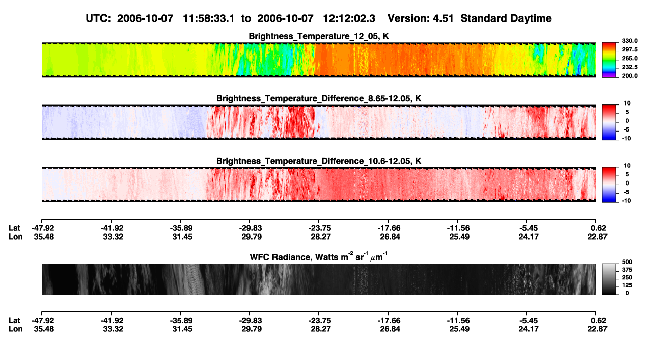
Task: Click the 125 label on the WFC colorbar
Action: point(627,285)
